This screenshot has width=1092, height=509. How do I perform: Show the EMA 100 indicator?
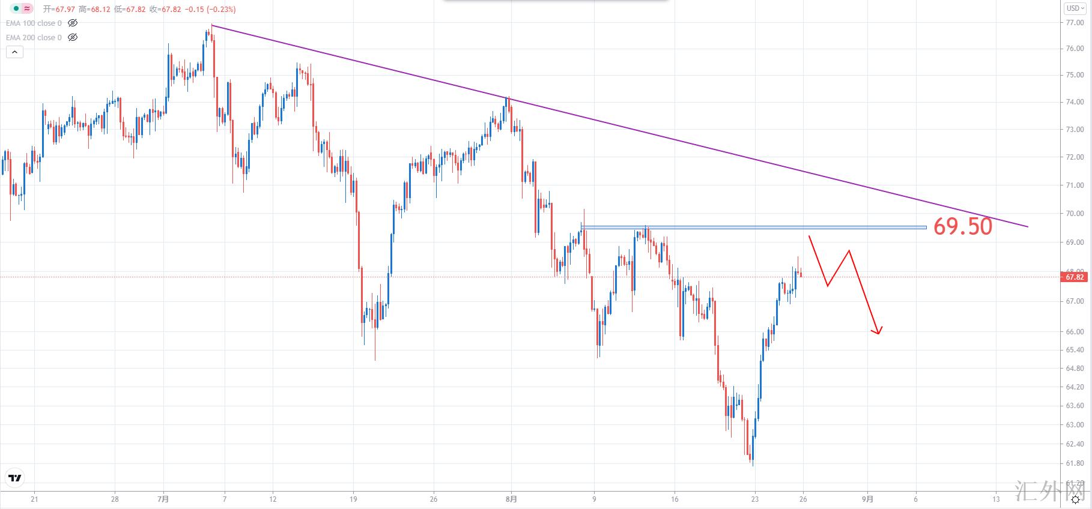73,23
